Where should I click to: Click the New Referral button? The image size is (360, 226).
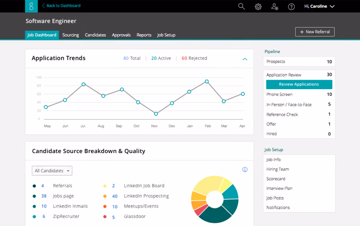315,32
